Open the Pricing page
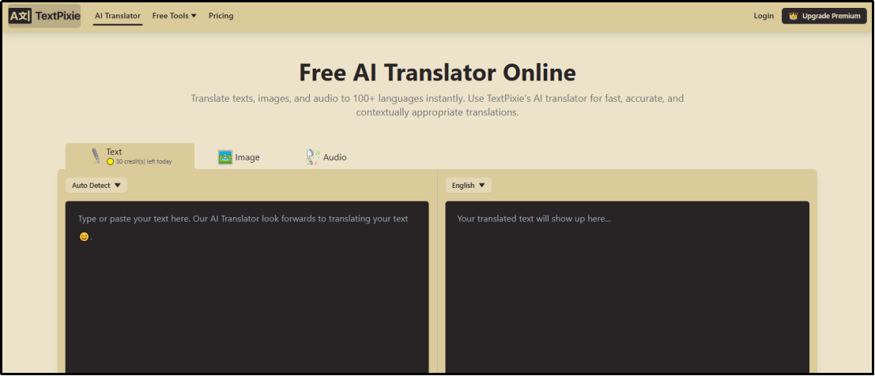This screenshot has height=376, width=875. coord(221,16)
